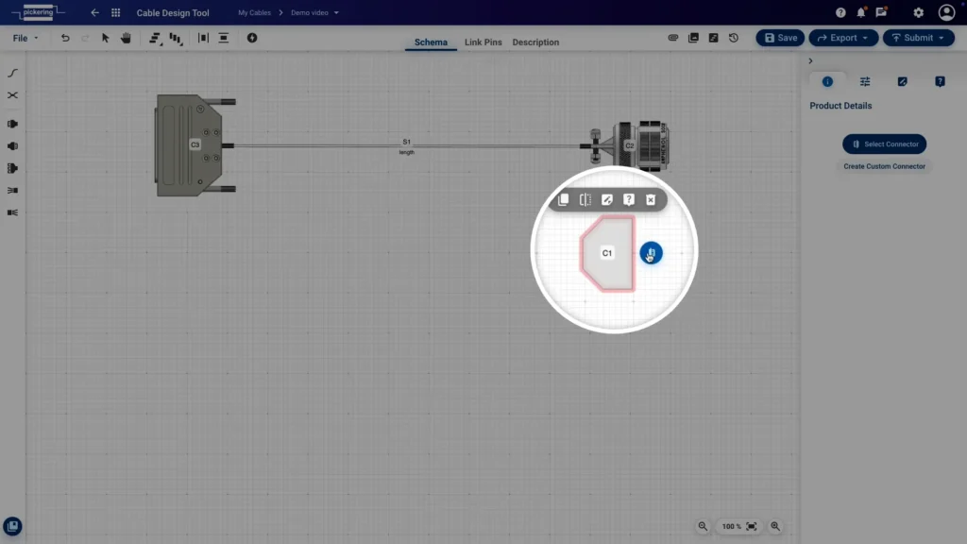Choose the second connector type icon in sidebar

[x=12, y=146]
